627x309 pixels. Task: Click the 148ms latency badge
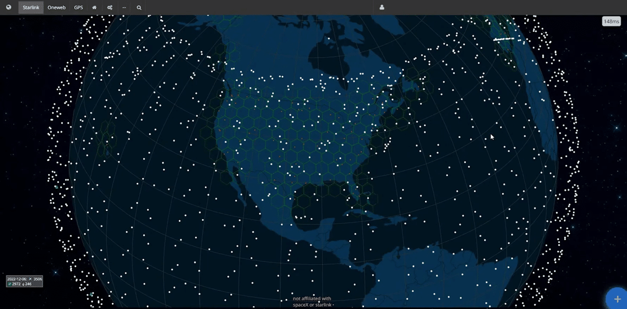pos(612,21)
